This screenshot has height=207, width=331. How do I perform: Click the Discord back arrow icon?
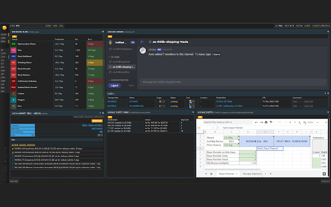[x=141, y=41]
